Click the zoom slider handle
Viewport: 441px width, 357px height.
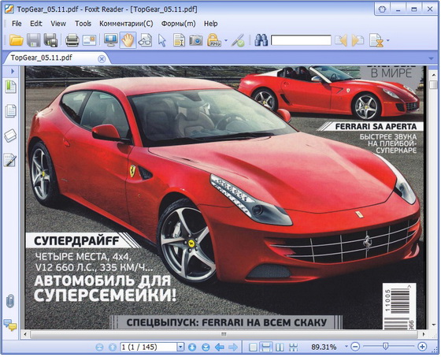coord(386,346)
